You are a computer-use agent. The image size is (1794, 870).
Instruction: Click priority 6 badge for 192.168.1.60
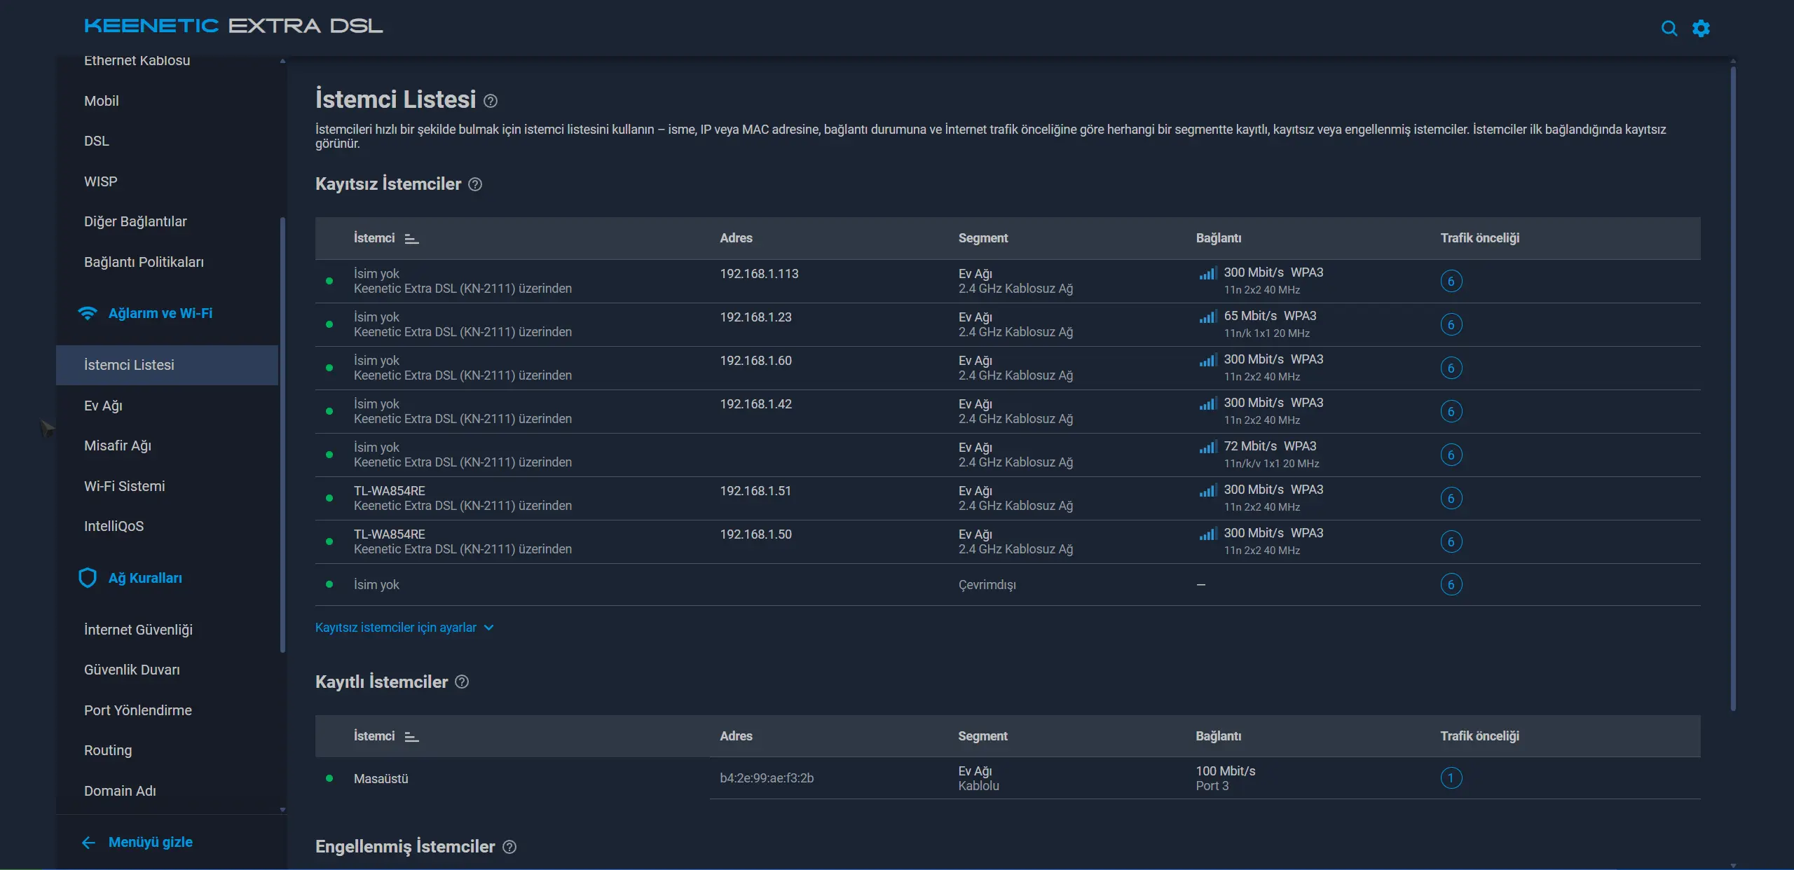click(1451, 368)
